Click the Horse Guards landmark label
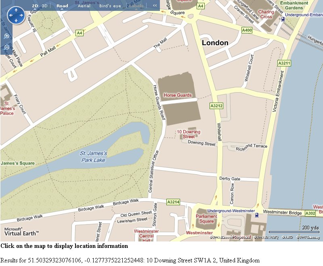The width and height of the screenshot is (323, 266). pos(178,95)
